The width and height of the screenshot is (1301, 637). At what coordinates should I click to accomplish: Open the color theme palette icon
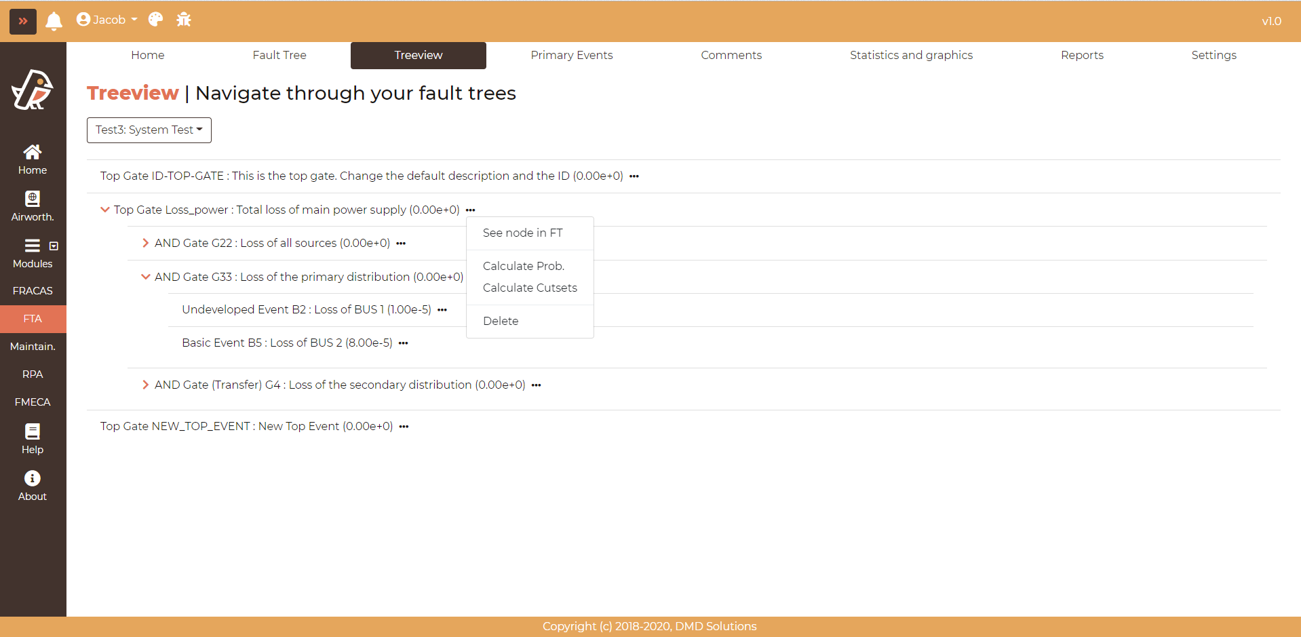coord(155,20)
